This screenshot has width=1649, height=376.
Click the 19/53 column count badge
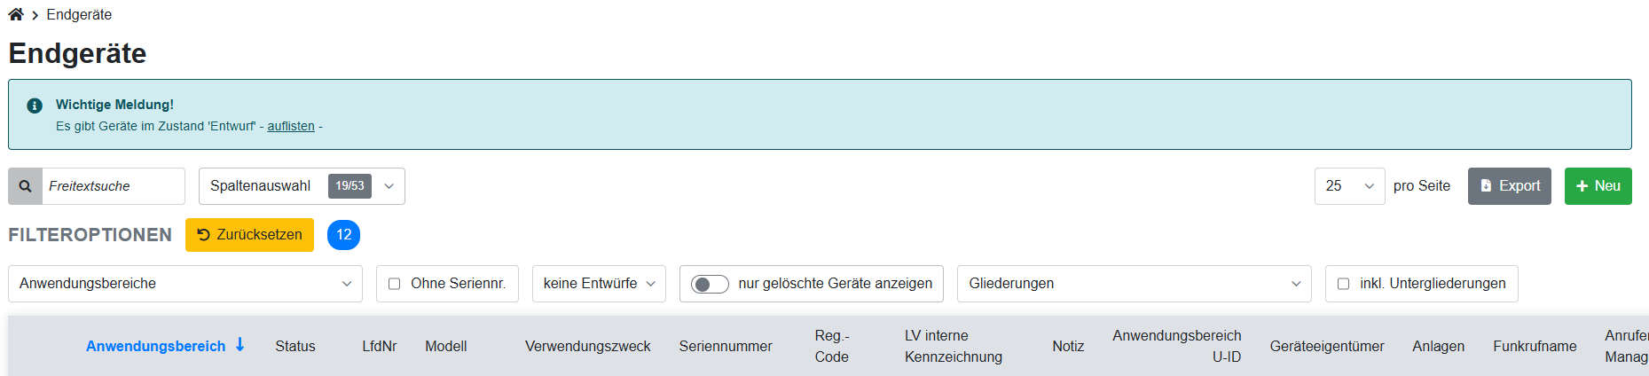tap(349, 186)
